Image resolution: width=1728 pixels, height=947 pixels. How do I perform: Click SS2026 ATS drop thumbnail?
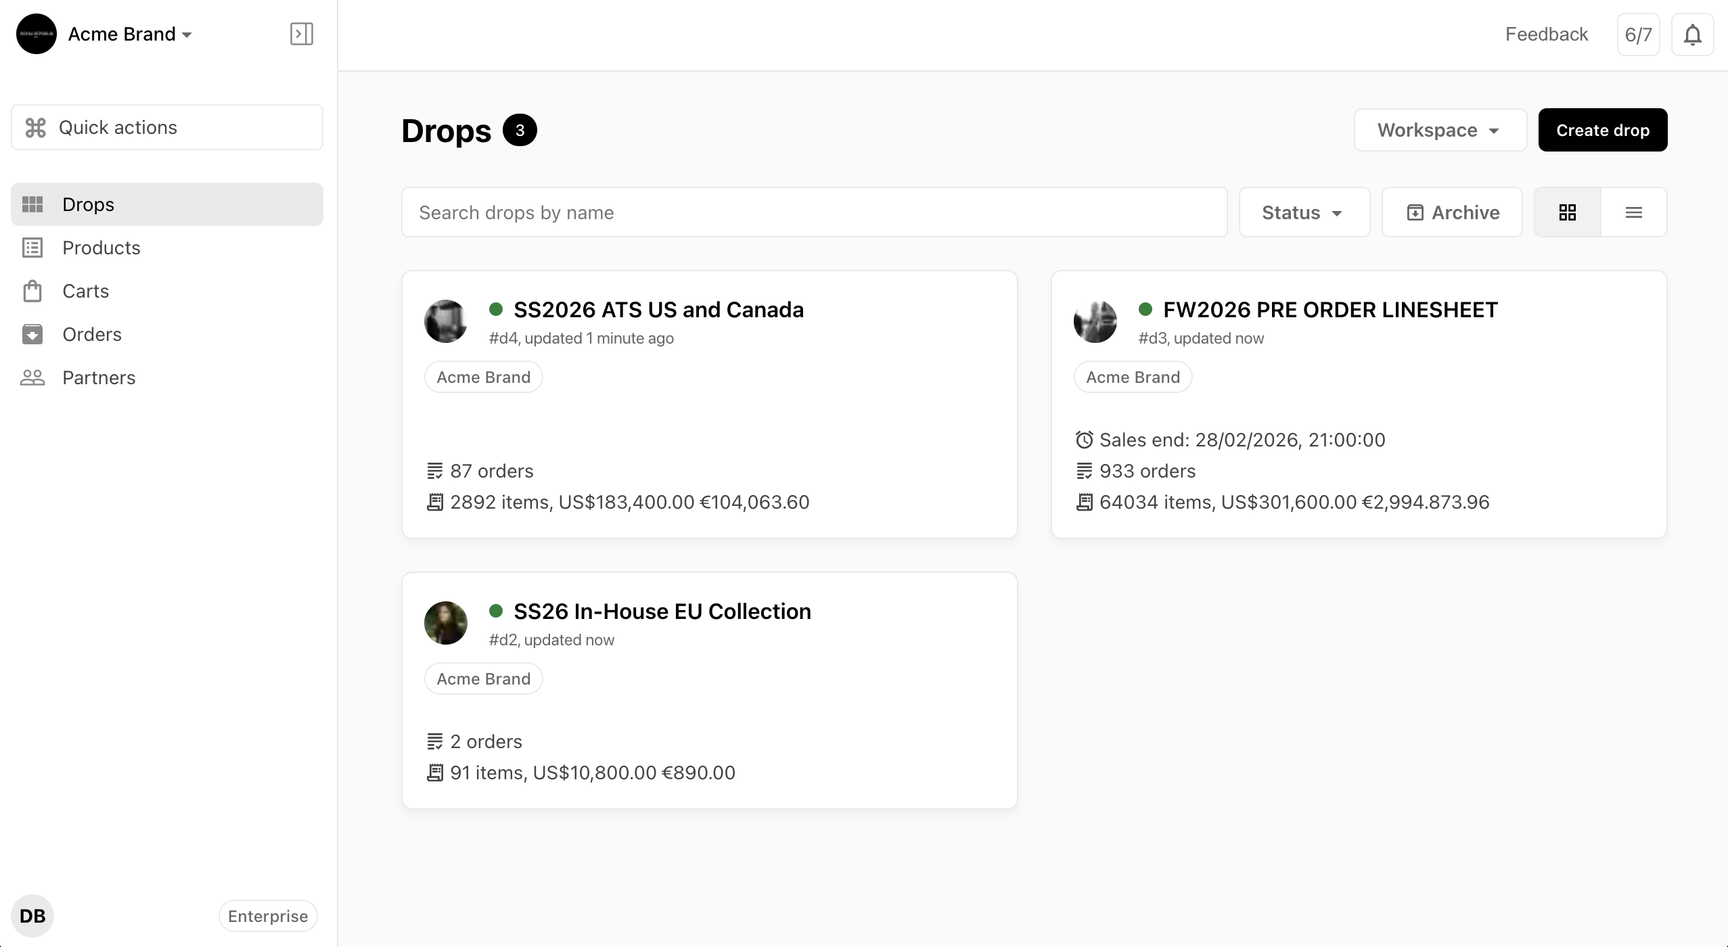click(445, 321)
